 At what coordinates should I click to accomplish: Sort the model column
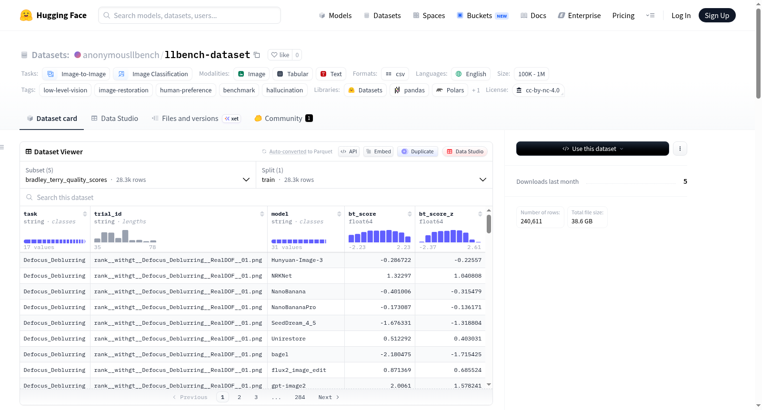[339, 214]
